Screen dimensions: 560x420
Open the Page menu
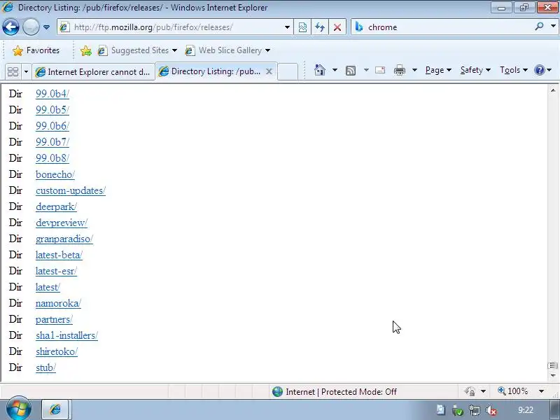coord(438,70)
